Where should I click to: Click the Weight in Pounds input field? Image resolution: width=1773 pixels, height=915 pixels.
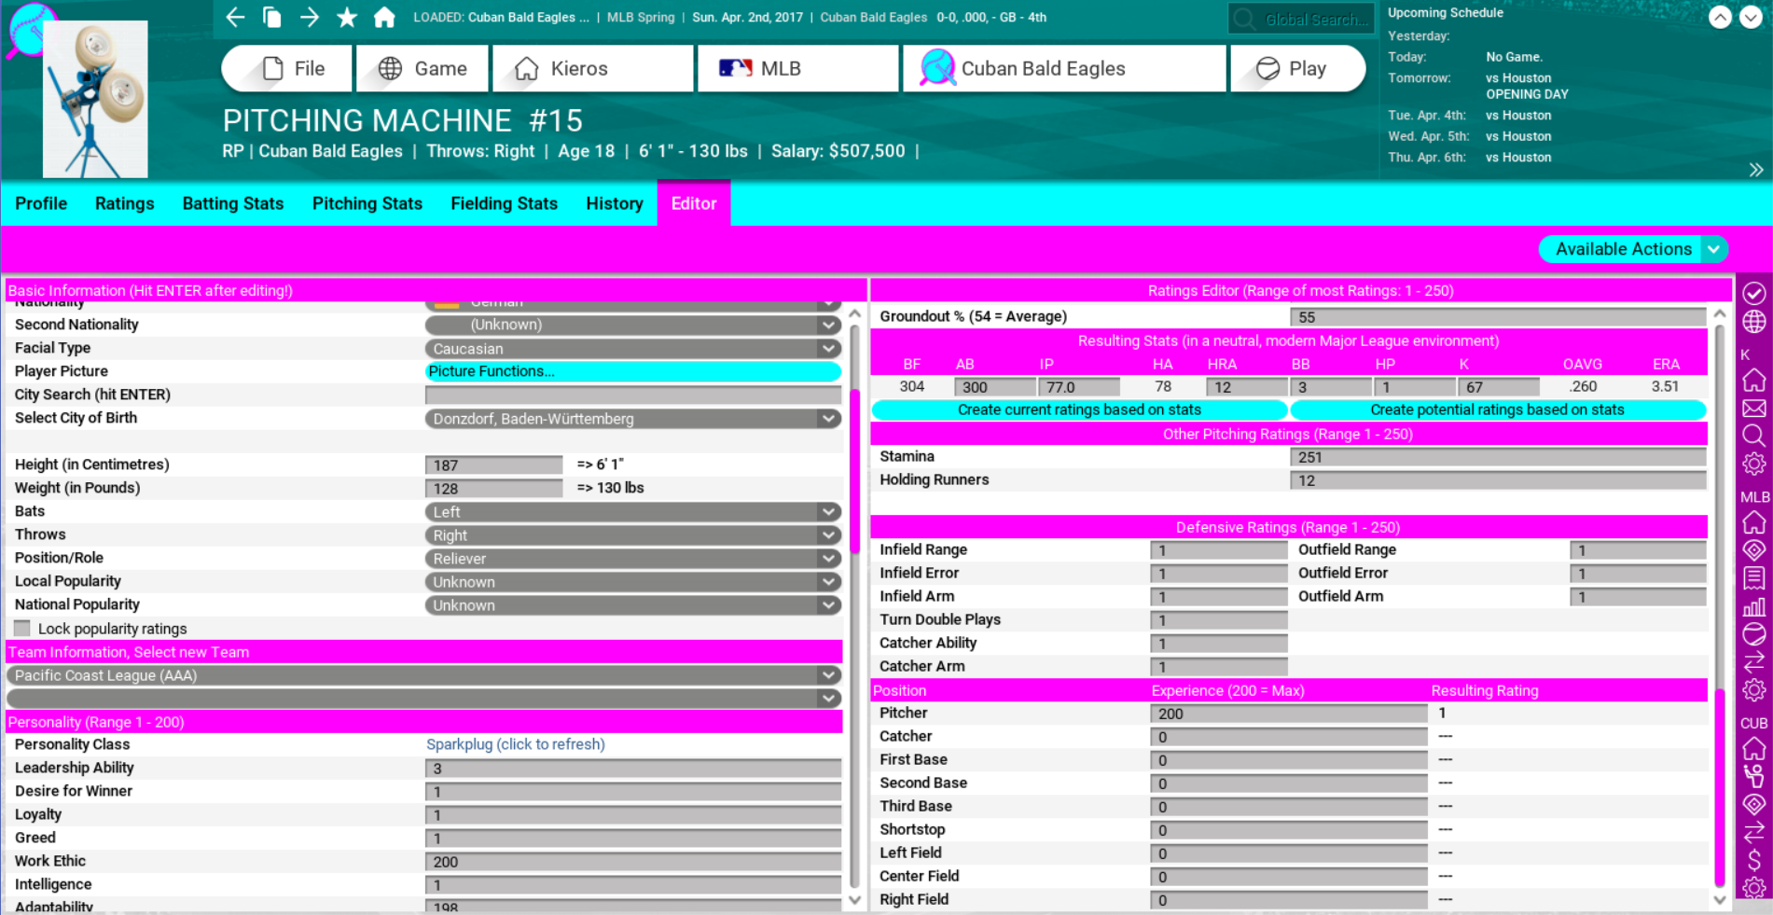[x=494, y=488]
